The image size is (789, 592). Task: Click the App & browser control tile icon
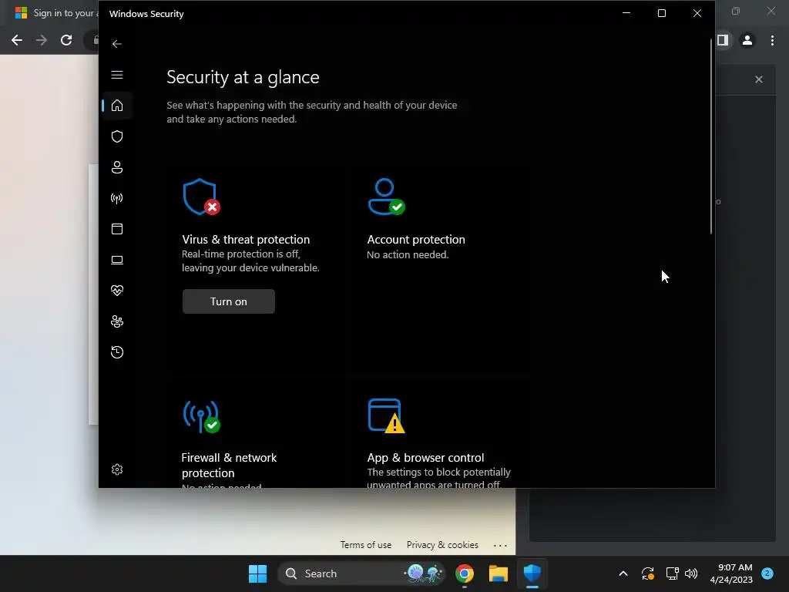386,415
